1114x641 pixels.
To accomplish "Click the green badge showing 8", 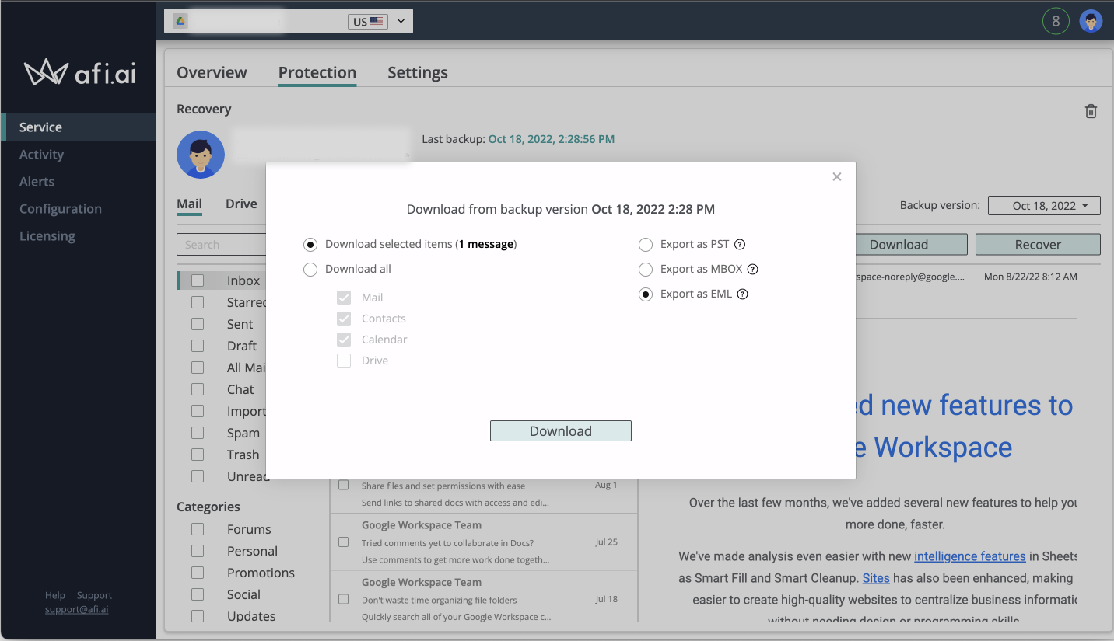I will [1056, 21].
